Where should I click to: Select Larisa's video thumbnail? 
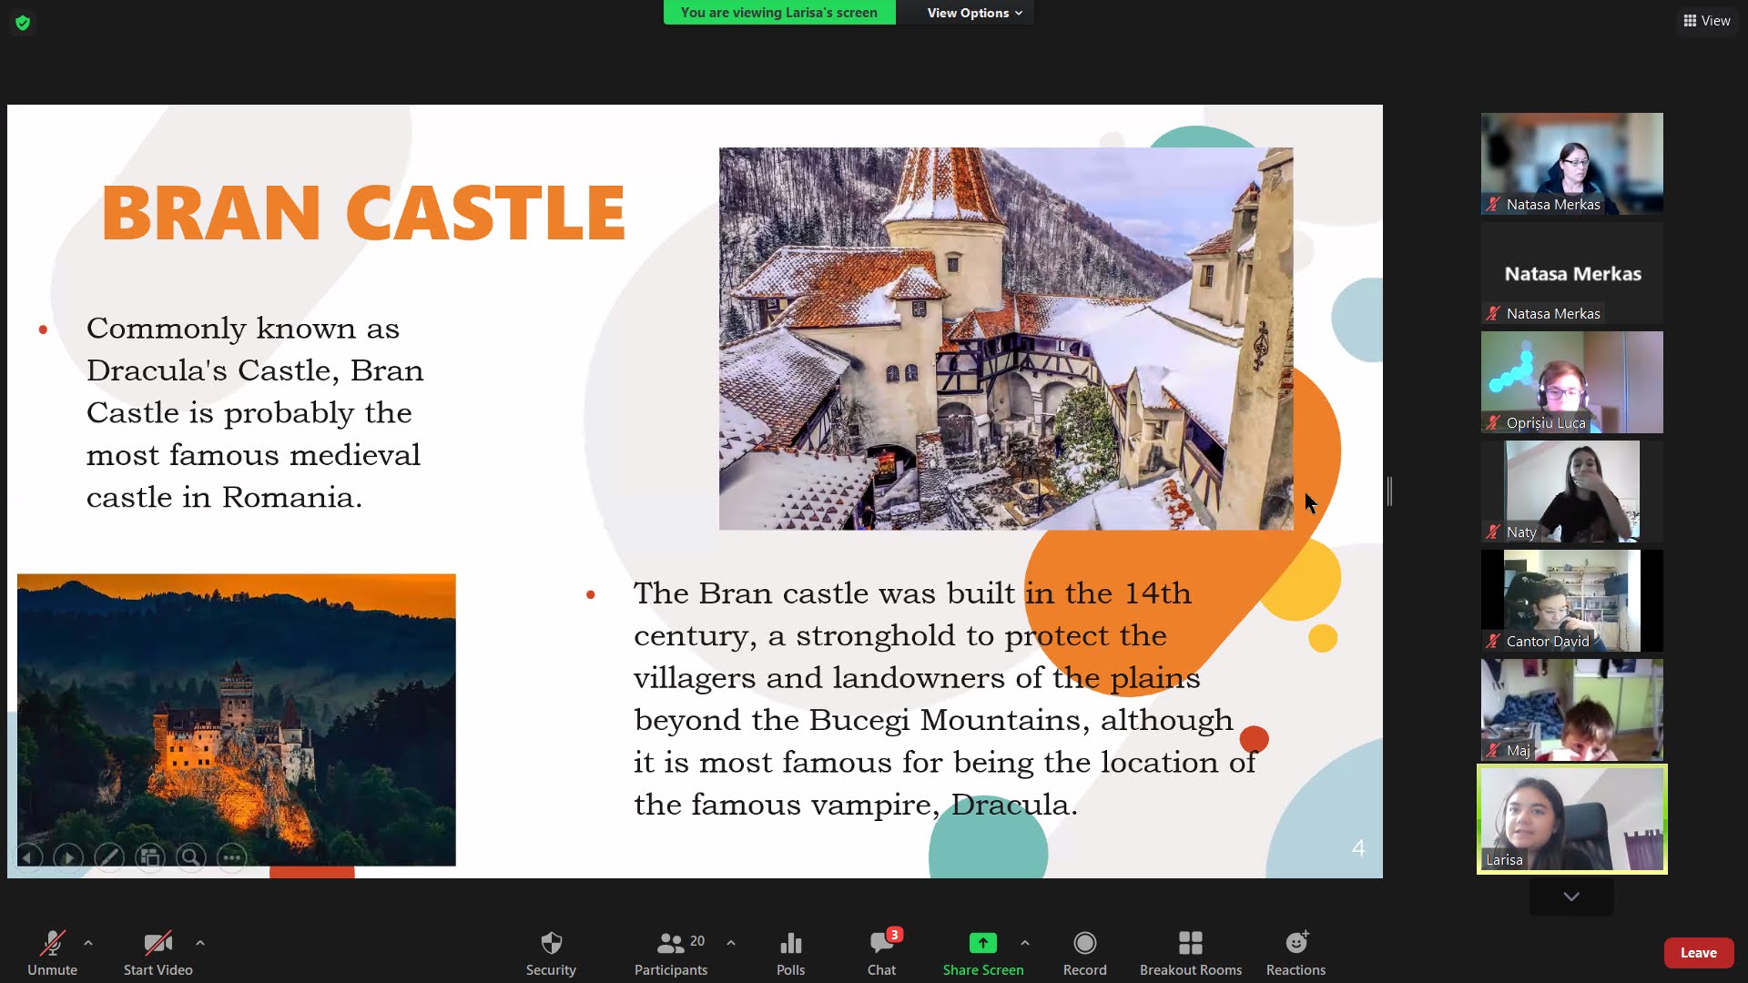[x=1571, y=819]
